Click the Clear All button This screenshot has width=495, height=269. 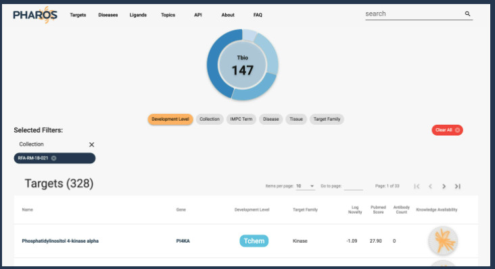[x=448, y=130]
